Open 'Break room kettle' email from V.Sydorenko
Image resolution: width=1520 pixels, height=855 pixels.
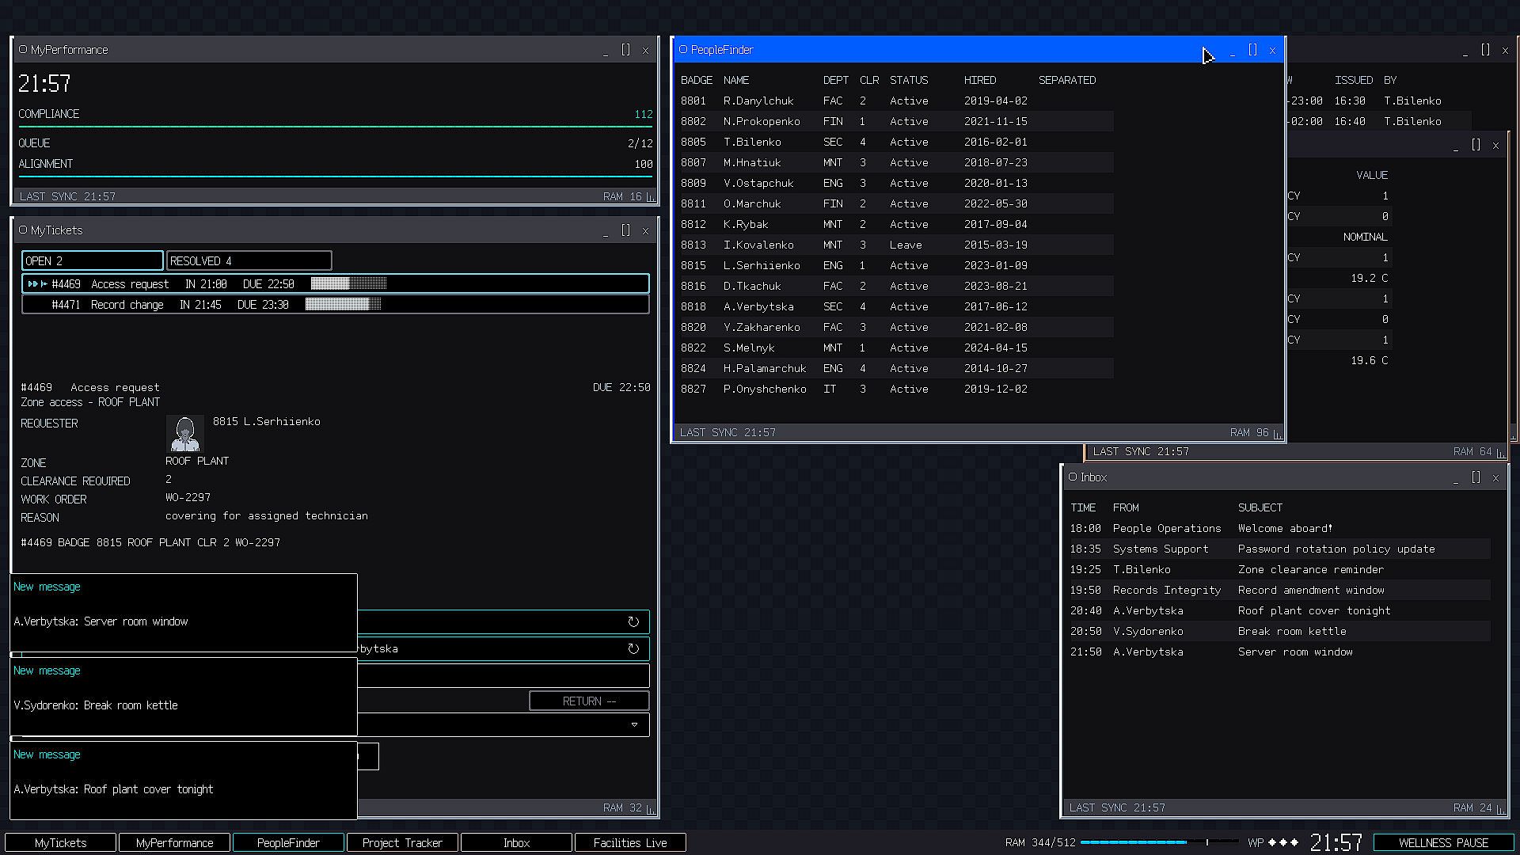1280,631
